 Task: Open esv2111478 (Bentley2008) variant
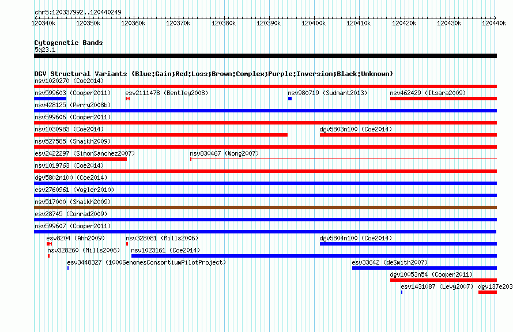point(167,93)
